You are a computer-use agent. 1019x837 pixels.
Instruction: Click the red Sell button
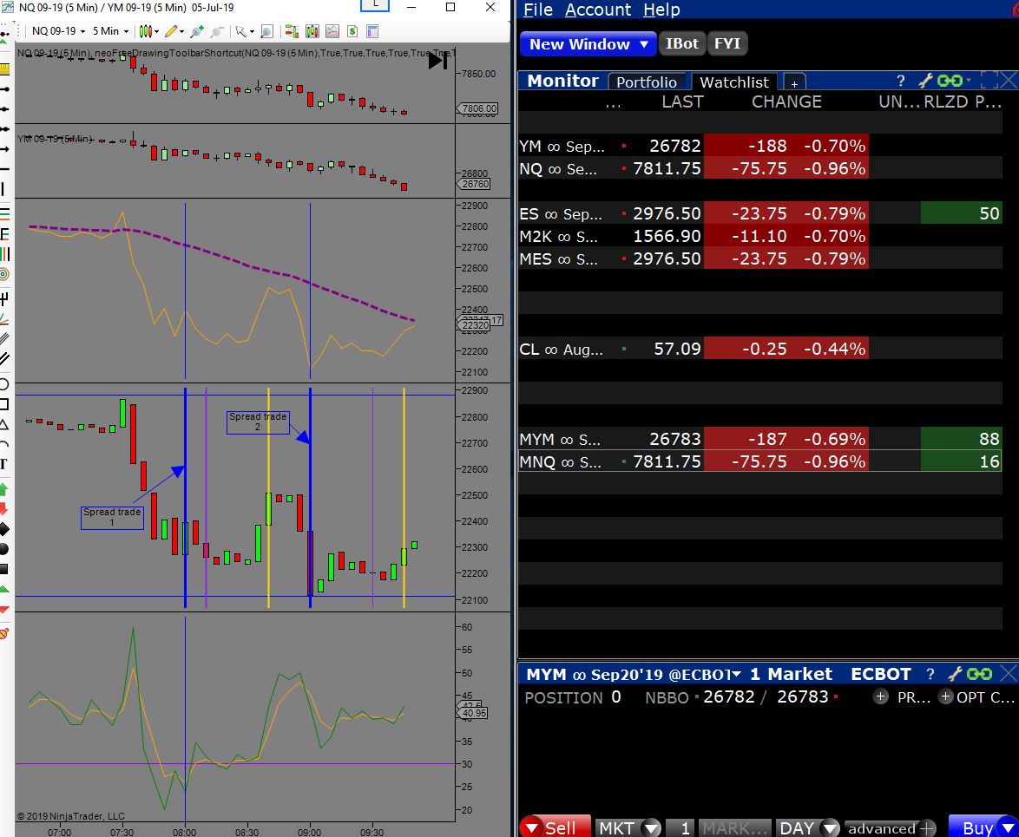(x=556, y=827)
